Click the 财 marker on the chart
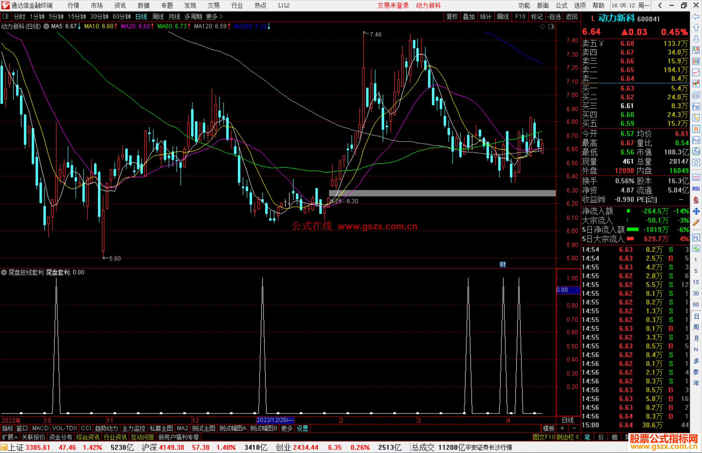This screenshot has height=453, width=702. (x=502, y=264)
